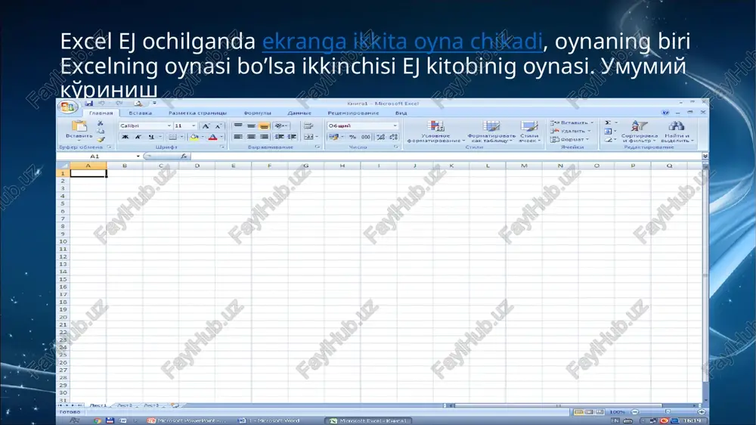Image resolution: width=756 pixels, height=425 pixels.
Task: Click the Redo arrow in quick access toolbar
Action: tap(119, 104)
